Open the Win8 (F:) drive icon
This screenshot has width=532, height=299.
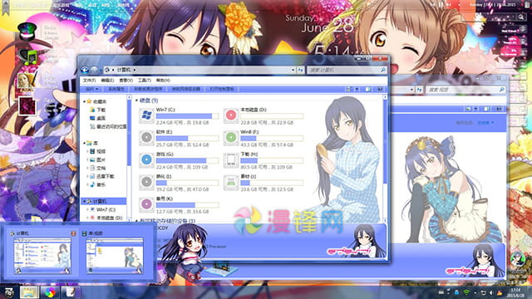click(x=231, y=138)
